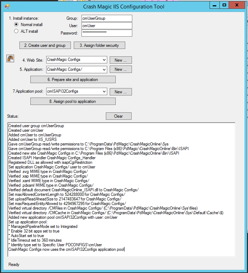Click 'Set maxRequestEntityAllowed to 4294967295' line
The image size is (248, 273).
(67, 204)
